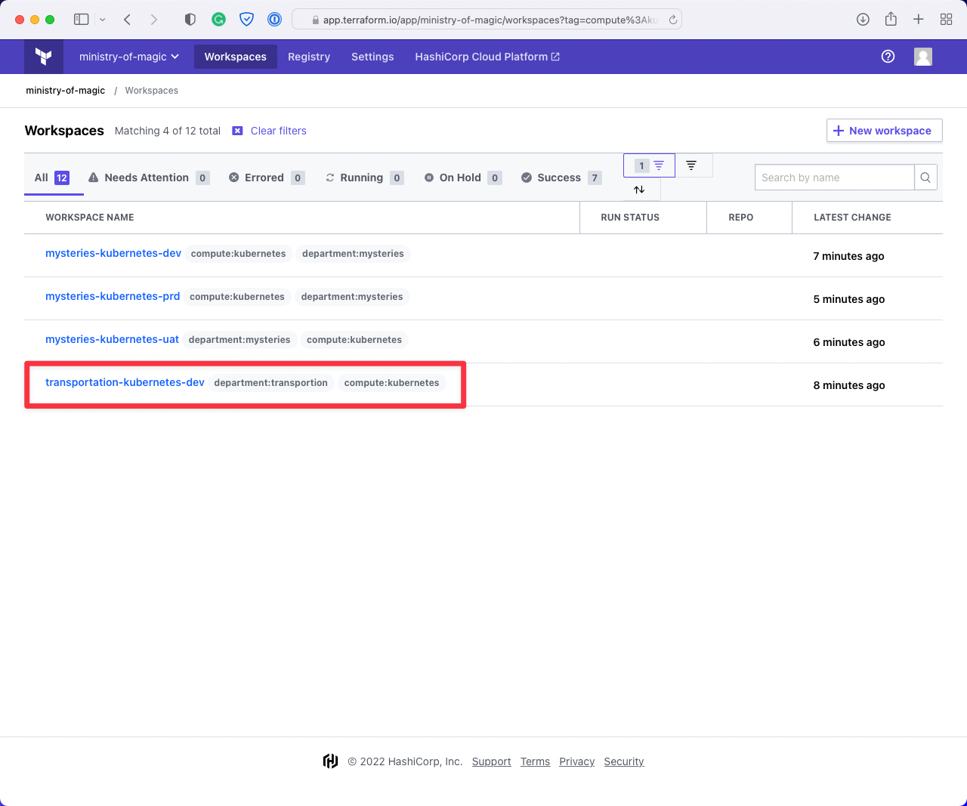Toggle the Safari sidebar icon
This screenshot has height=806, width=967.
click(82, 20)
